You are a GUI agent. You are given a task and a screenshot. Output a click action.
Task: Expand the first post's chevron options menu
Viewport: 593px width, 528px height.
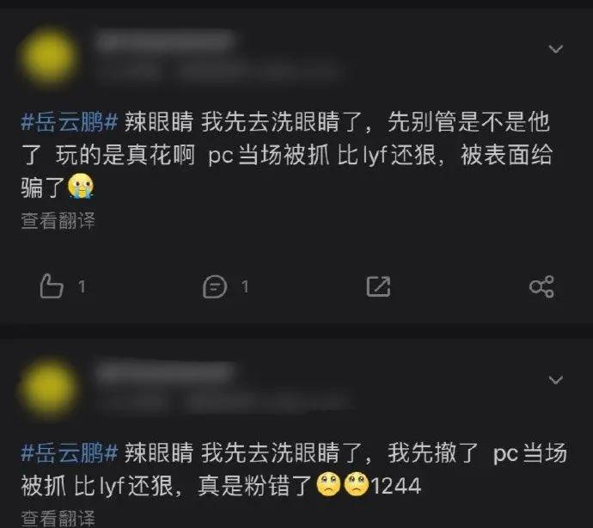pos(555,48)
